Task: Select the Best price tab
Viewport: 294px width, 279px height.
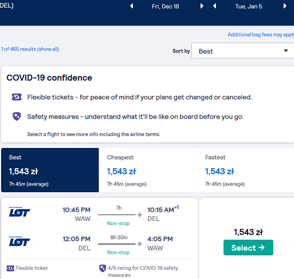Action: (x=50, y=170)
